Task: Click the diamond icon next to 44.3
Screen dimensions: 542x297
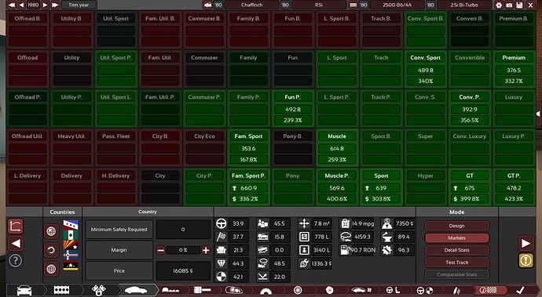Action: point(222,263)
